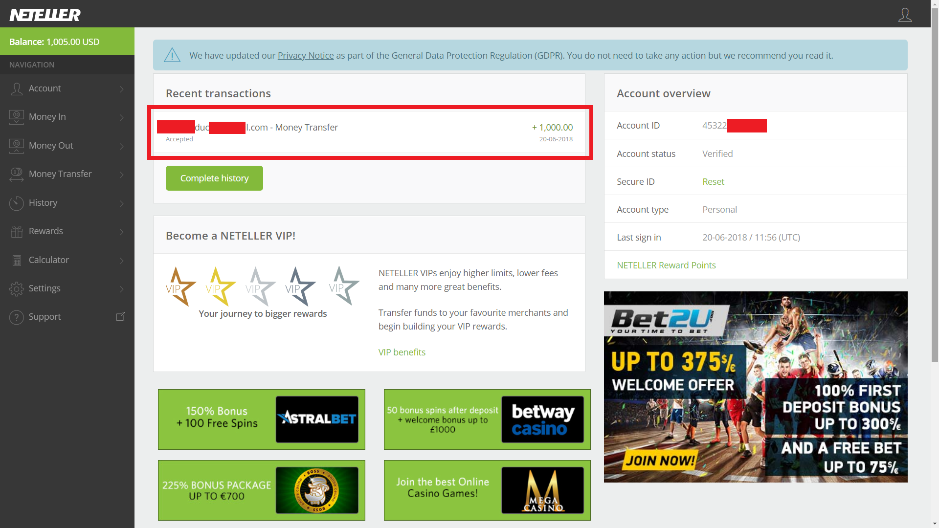Expand the Account menu chevron
This screenshot has width=939, height=528.
[x=122, y=89]
